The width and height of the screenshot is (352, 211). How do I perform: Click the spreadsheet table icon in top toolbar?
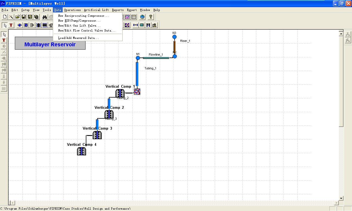(134, 17)
